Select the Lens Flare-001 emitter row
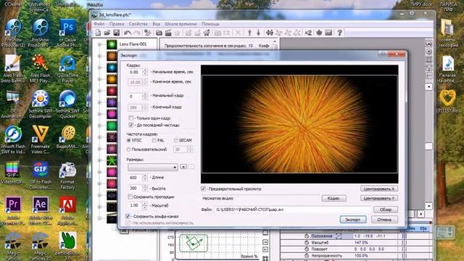 tap(133, 44)
